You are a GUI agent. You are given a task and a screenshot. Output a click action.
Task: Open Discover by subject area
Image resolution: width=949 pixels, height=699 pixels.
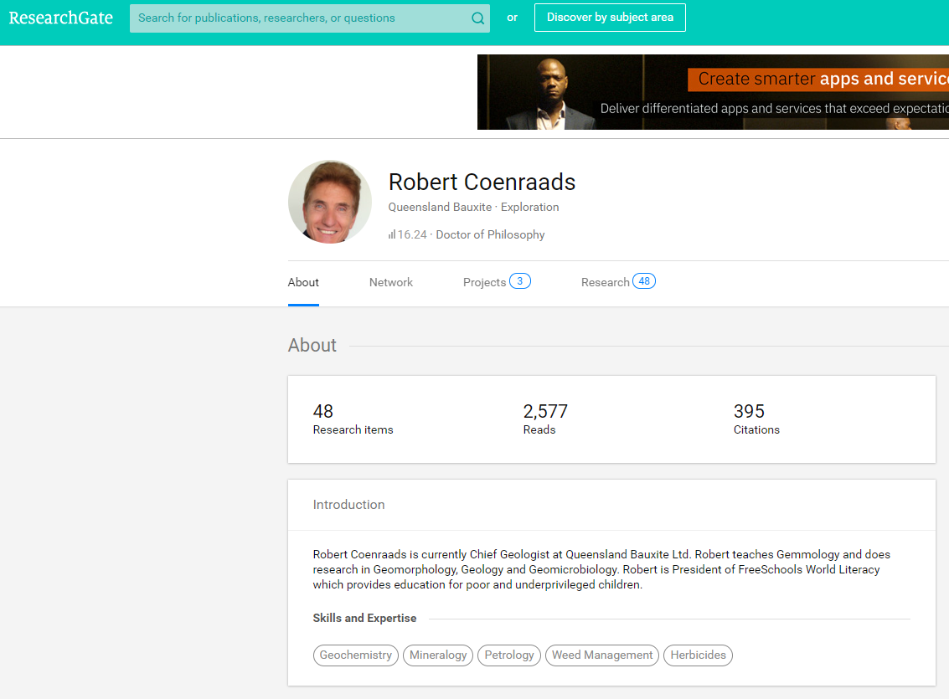[610, 18]
